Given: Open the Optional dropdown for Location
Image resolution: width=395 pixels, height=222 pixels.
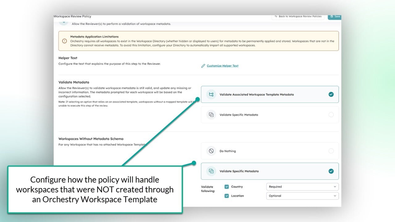Looking at the screenshot, I should [x=302, y=196].
